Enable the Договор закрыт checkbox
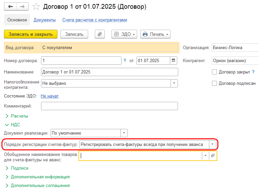 point(214,72)
